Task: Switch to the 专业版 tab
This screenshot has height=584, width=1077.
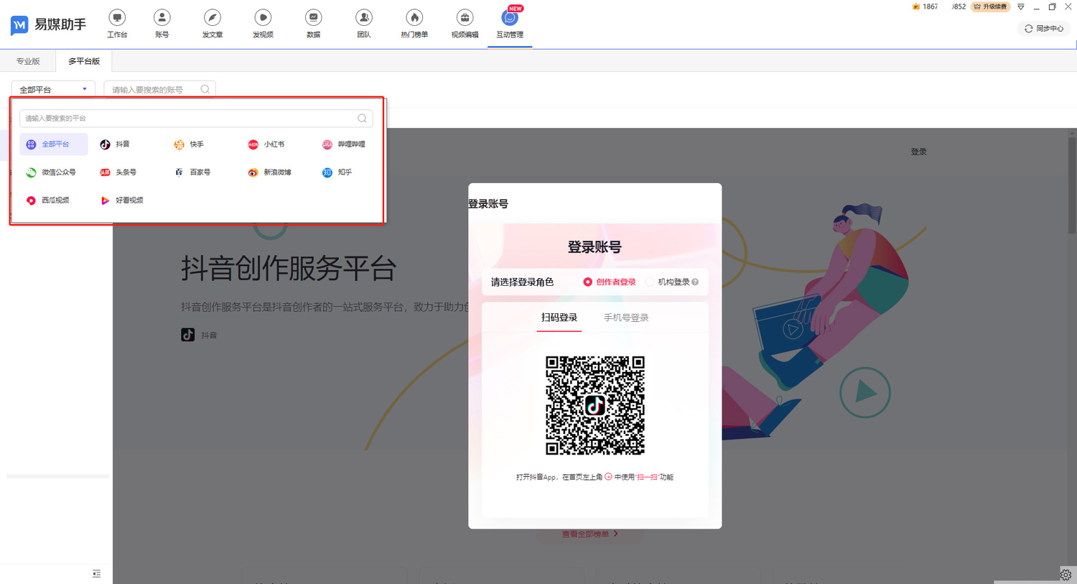Action: click(28, 61)
